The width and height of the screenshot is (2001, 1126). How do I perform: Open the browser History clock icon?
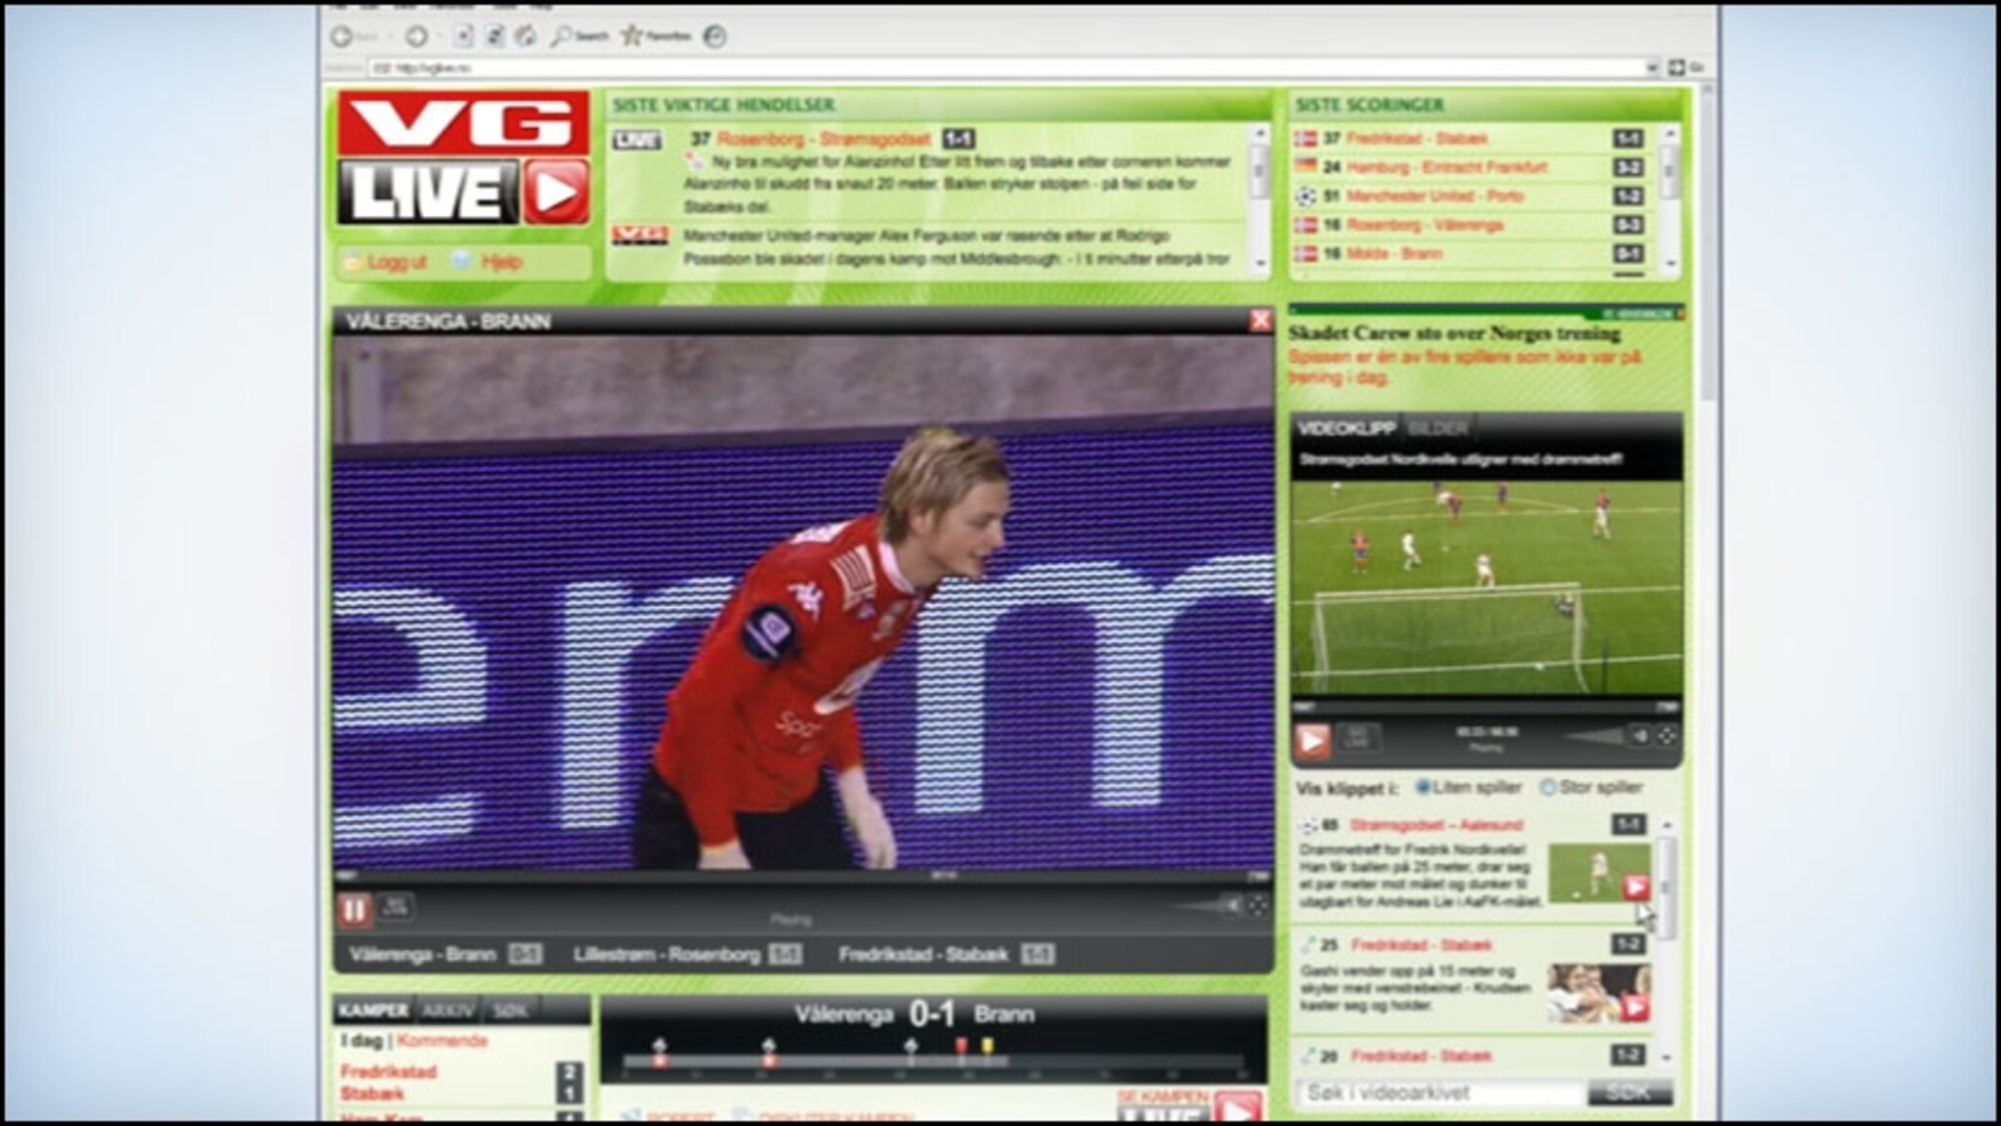coord(715,37)
